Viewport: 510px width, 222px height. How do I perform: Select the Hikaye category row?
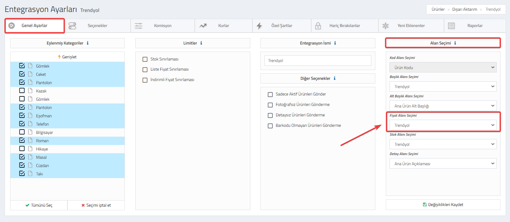(67, 149)
